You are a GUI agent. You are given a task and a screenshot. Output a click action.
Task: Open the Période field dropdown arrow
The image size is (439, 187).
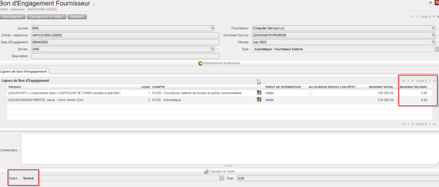[x=438, y=42]
